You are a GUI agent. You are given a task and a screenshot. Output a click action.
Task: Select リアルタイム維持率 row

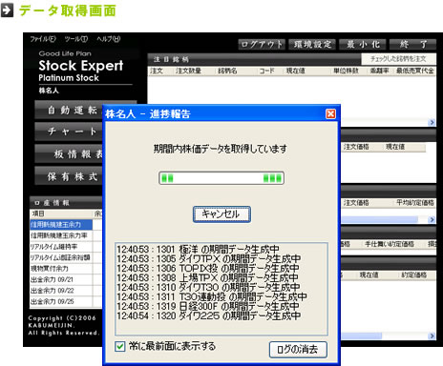tap(61, 247)
